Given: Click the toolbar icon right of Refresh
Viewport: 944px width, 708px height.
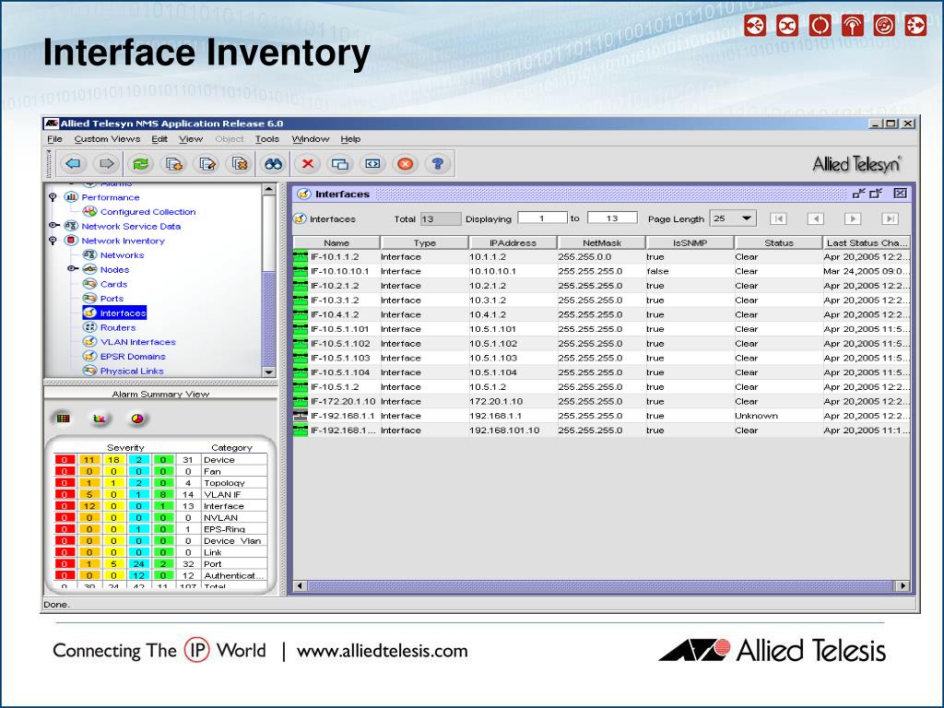Looking at the screenshot, I should click(174, 163).
